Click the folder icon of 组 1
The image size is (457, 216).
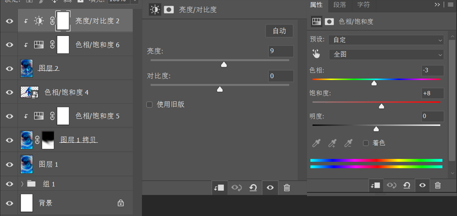tap(31, 184)
